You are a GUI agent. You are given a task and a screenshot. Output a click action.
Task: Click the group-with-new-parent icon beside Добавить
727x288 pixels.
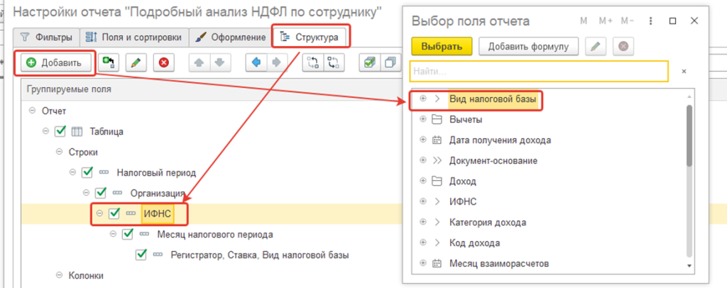[x=109, y=62]
